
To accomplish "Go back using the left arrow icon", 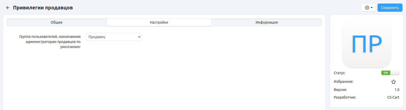I will click(x=8, y=8).
